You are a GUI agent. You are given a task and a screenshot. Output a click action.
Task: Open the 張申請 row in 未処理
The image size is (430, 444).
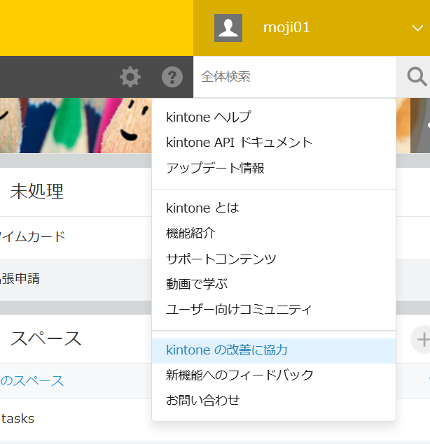tap(76, 279)
